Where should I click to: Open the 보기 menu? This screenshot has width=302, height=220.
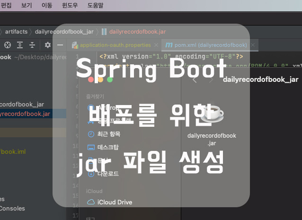pos(27,5)
